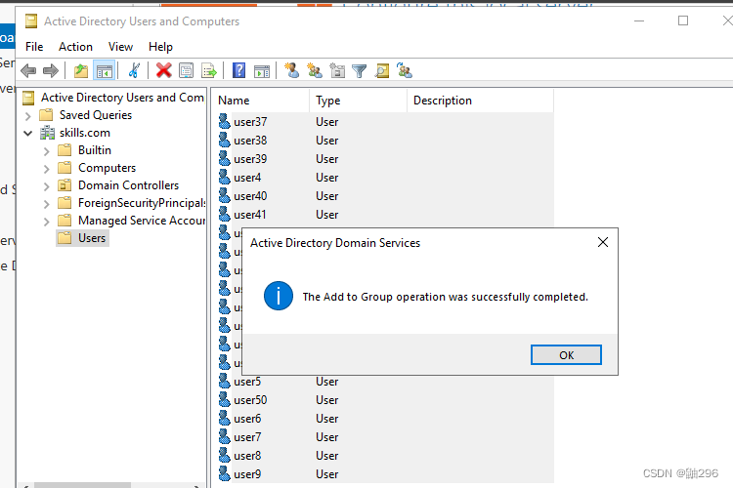Click the Find objects search icon

coord(382,70)
